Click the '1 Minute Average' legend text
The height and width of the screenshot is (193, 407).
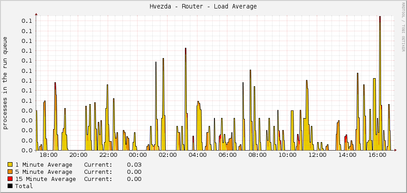(x=44, y=165)
